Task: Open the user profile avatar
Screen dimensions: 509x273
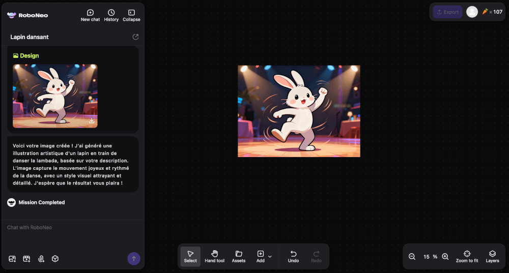Action: tap(472, 12)
